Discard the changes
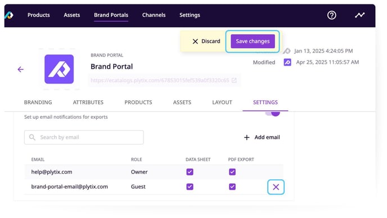Viewport: 387px width, 218px height. [x=206, y=41]
